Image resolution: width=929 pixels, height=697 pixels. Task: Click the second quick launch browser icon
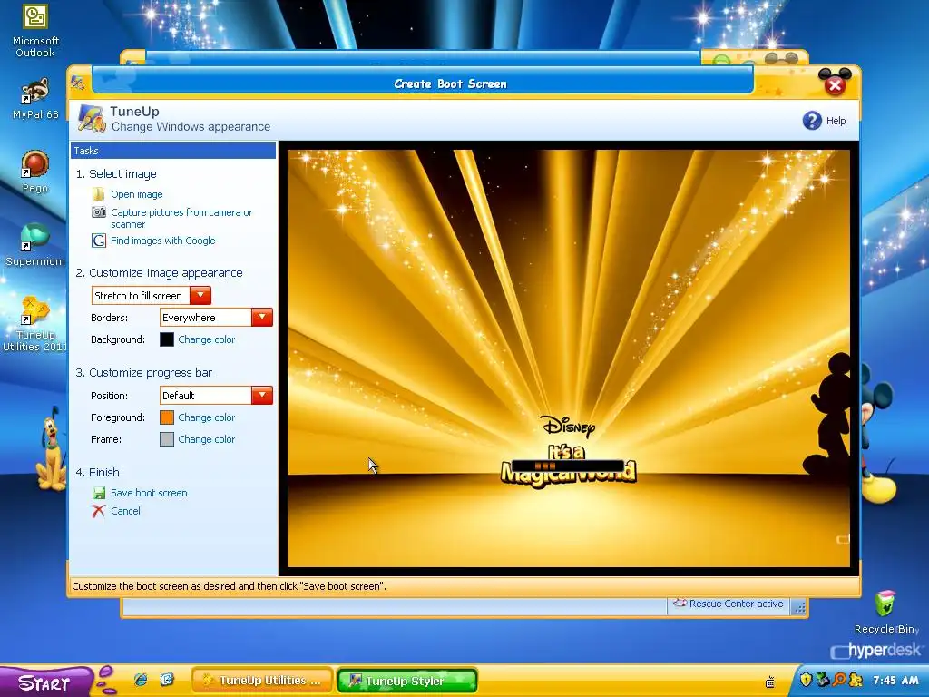tap(167, 680)
